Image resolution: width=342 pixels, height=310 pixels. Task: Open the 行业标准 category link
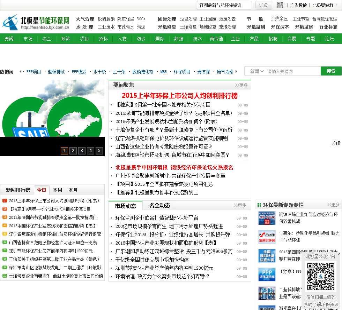(x=328, y=27)
